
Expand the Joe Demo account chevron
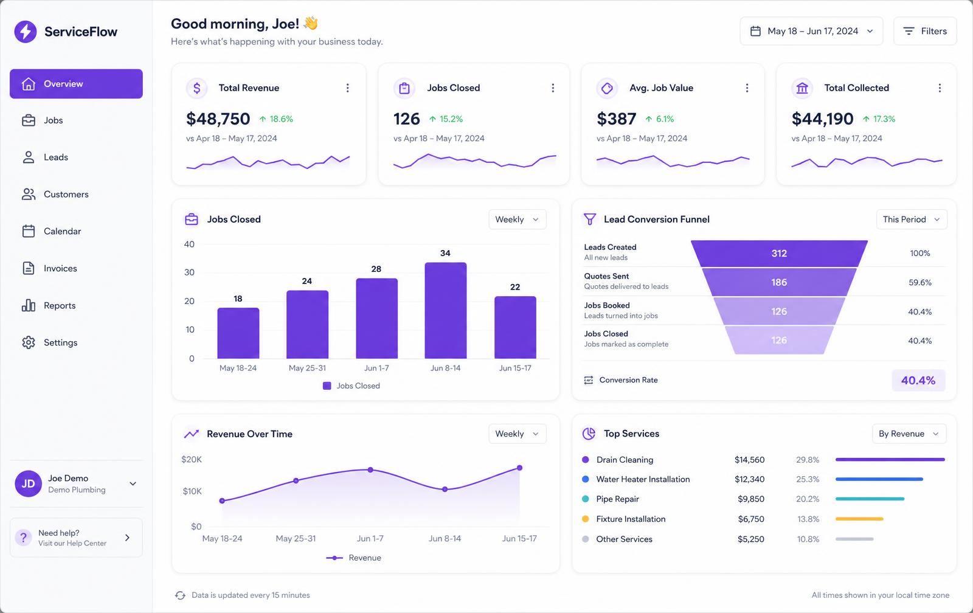click(x=133, y=484)
